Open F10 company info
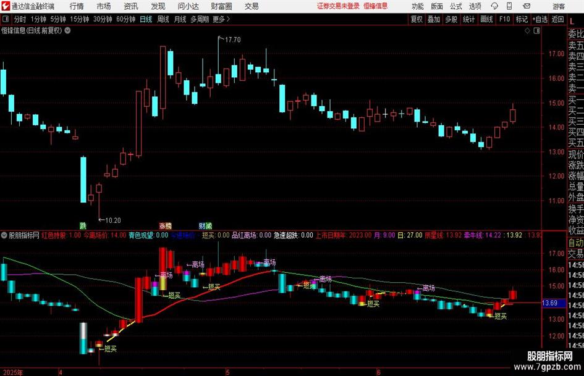Screen dimensions: 584x376 (x=504, y=19)
